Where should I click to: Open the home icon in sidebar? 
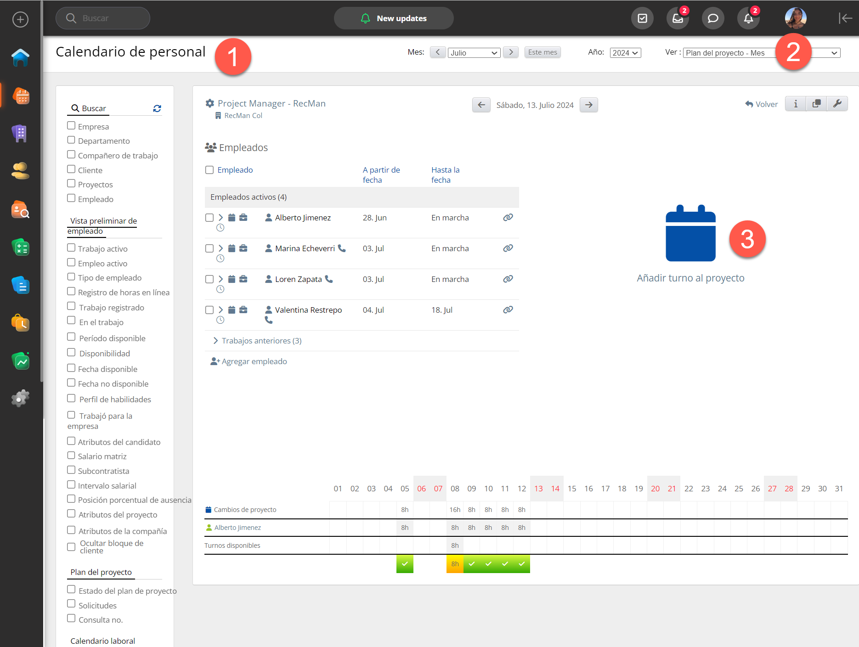click(20, 57)
